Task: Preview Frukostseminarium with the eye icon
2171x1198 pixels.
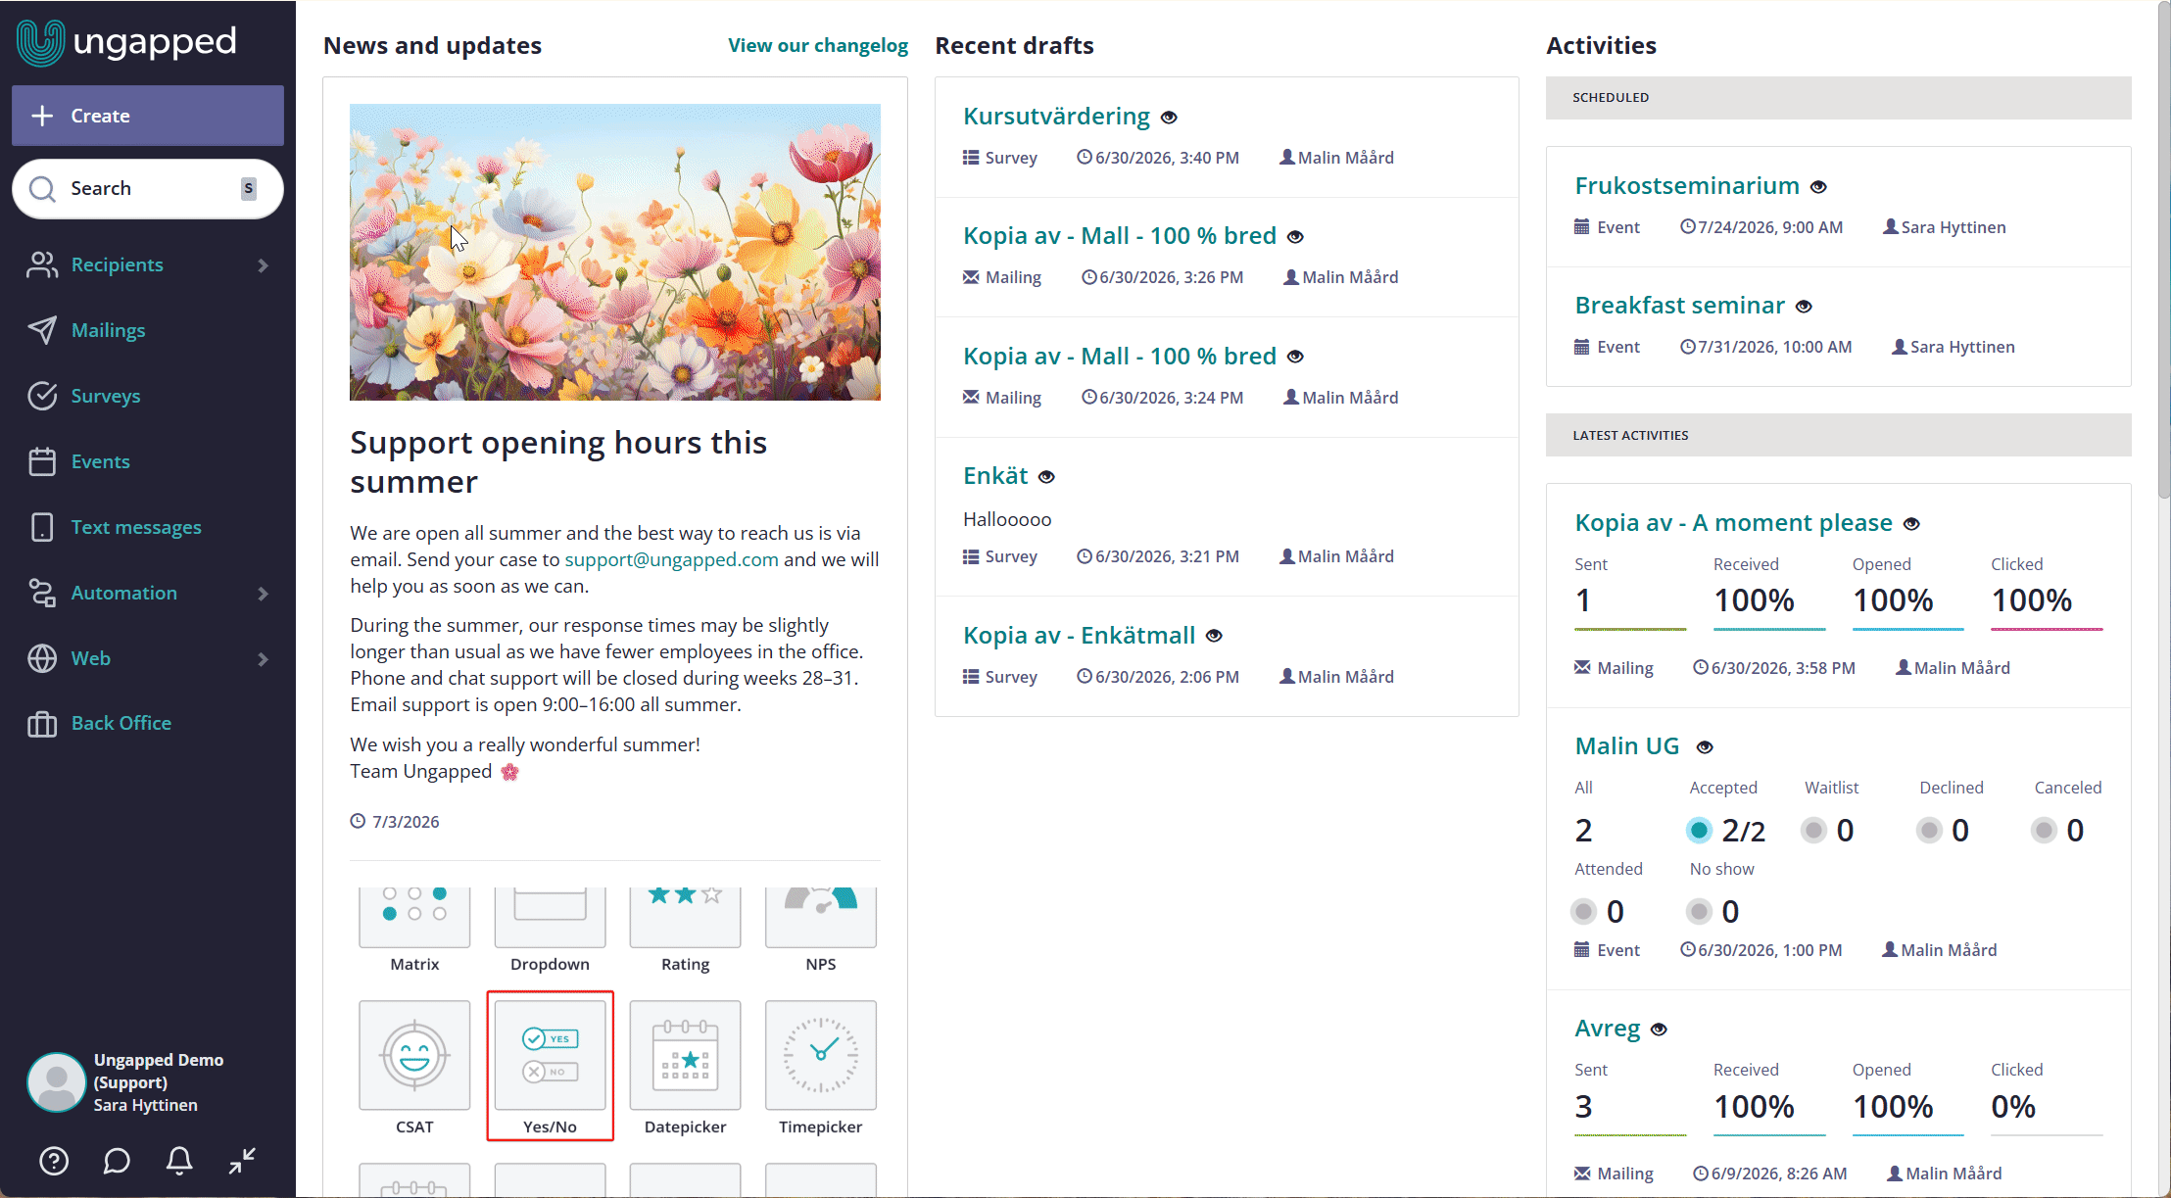Action: (x=1818, y=187)
